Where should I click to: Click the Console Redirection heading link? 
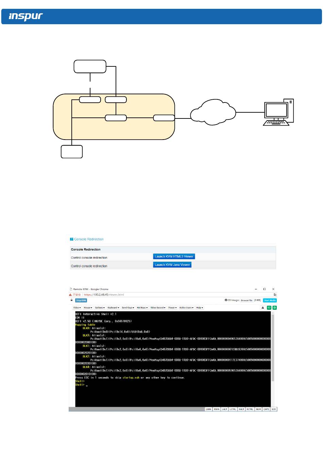(89, 239)
